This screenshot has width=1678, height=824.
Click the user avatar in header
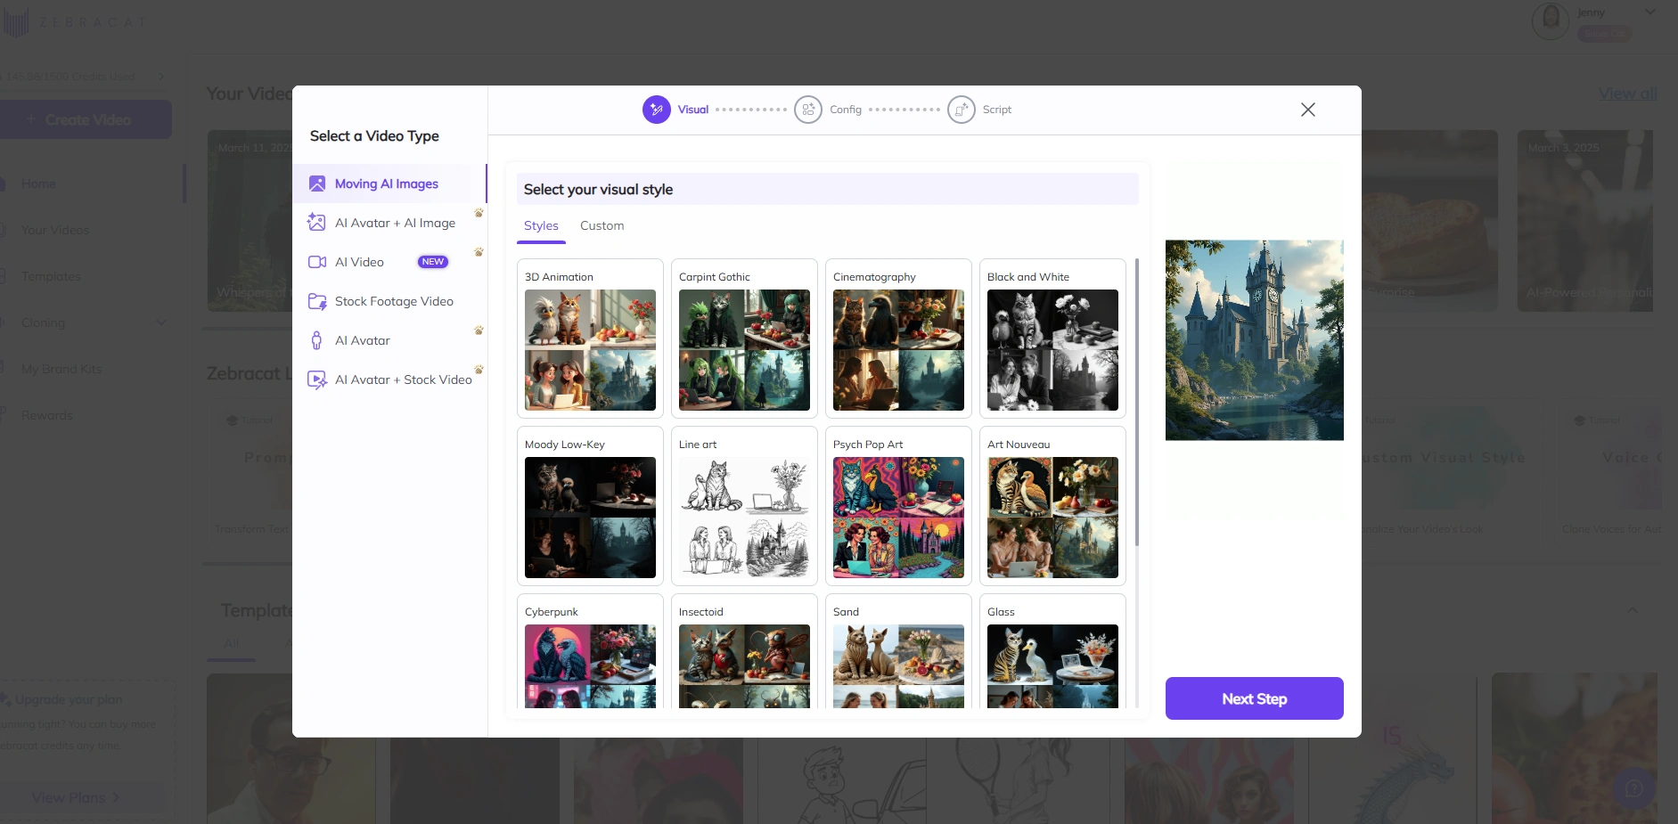[x=1550, y=20]
